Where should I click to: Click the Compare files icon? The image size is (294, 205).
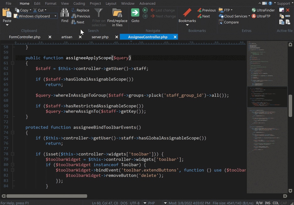tap(221, 22)
